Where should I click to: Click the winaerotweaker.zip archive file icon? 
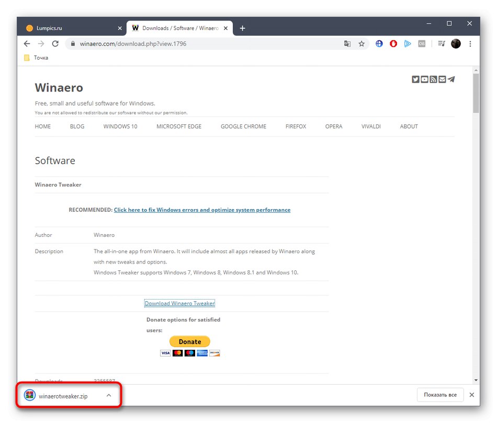[x=30, y=395]
